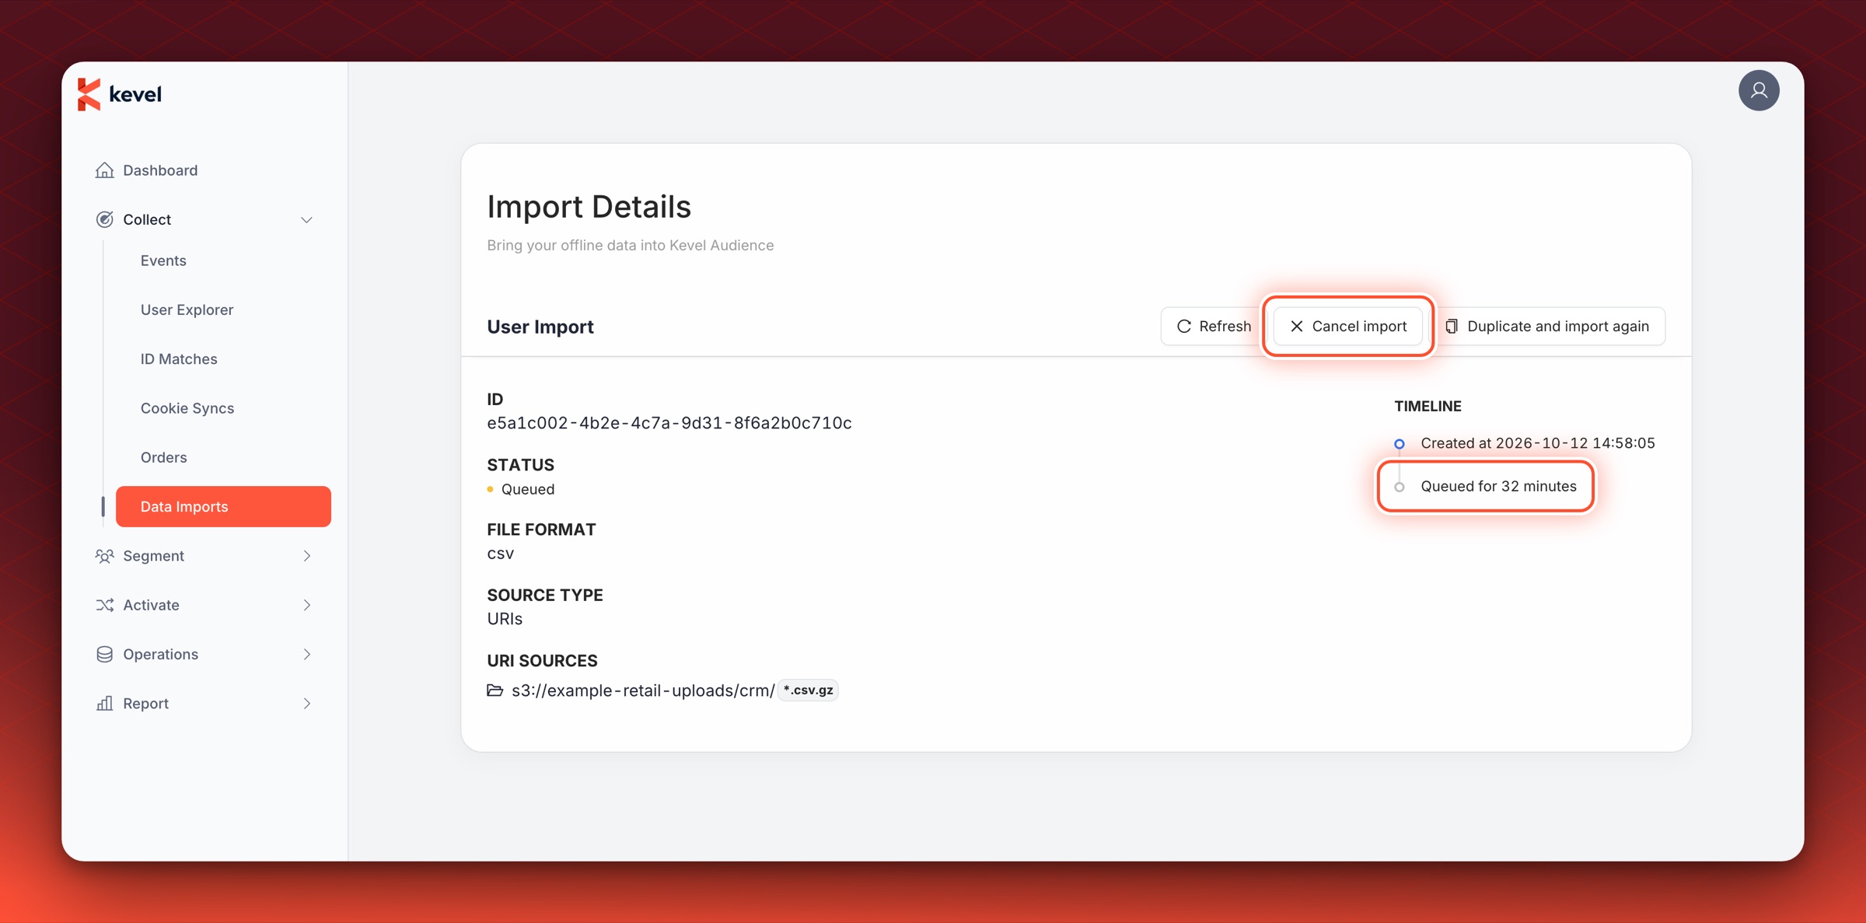Click the URIs source type value
This screenshot has height=923, width=1866.
click(x=505, y=619)
